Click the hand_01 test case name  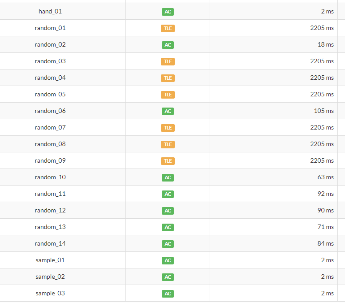tap(50, 12)
